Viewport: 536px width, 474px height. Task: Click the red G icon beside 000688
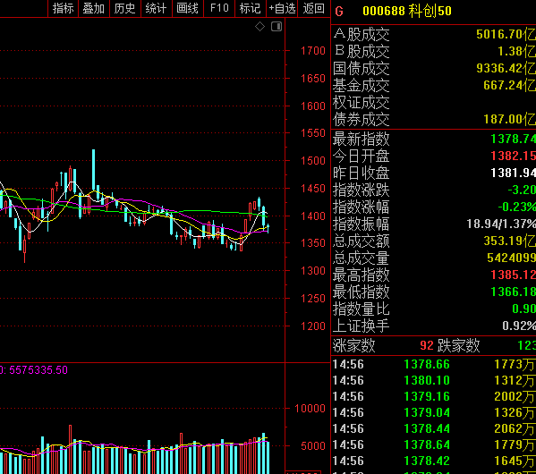click(x=339, y=12)
